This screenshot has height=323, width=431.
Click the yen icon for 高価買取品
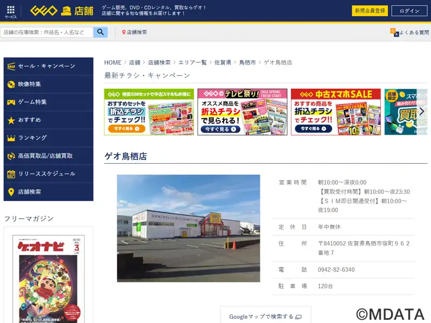(11, 156)
